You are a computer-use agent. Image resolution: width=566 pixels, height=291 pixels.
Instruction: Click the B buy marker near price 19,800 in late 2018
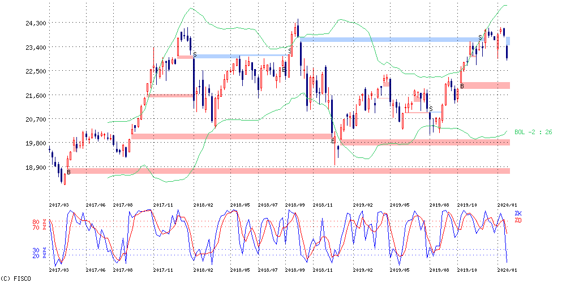(x=333, y=140)
